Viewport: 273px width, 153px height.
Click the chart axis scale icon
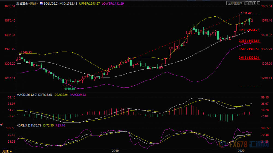click(251, 3)
